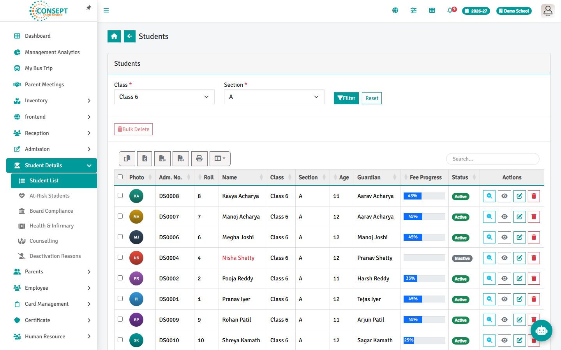Toggle the sidebar with hamburger menu icon
The width and height of the screenshot is (561, 350).
(x=106, y=10)
